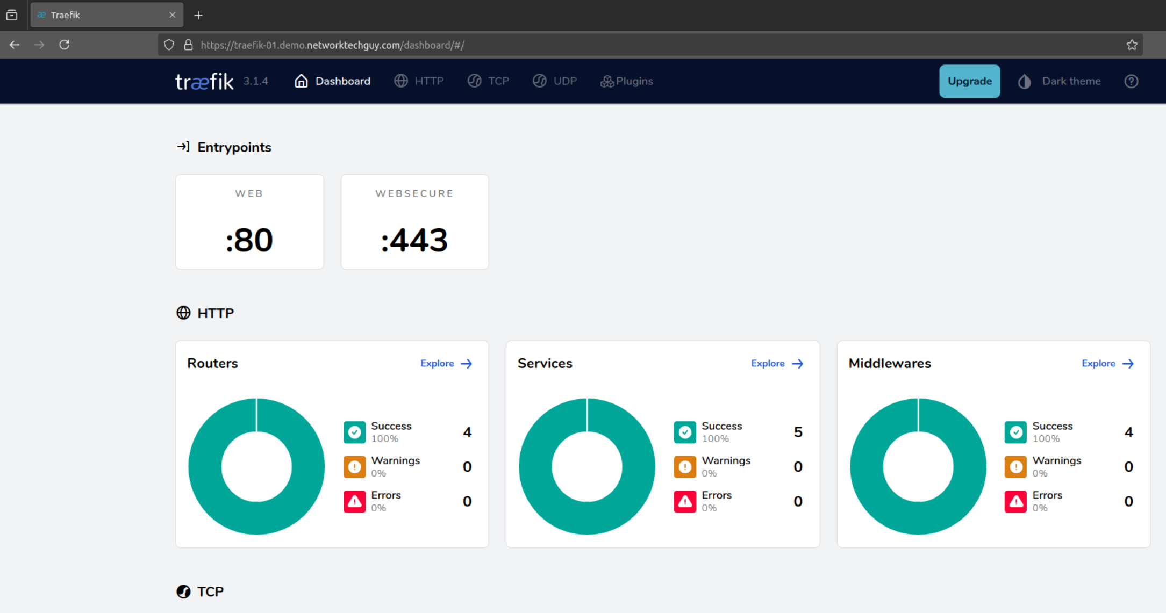Image resolution: width=1166 pixels, height=613 pixels.
Task: Select the WEBSECURE :443 entrypoint card
Action: [x=415, y=222]
